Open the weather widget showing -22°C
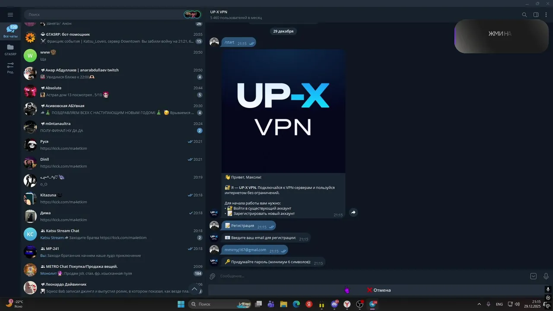The width and height of the screenshot is (553, 311). coord(14,304)
